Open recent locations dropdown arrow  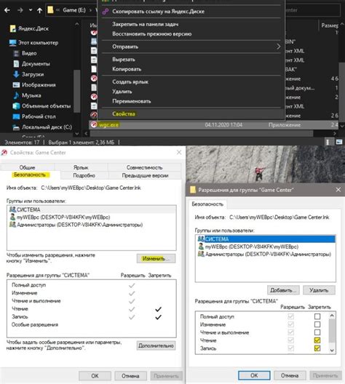[31, 10]
